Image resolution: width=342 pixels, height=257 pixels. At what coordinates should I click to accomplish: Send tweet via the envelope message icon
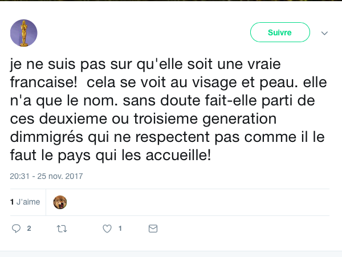point(153,229)
